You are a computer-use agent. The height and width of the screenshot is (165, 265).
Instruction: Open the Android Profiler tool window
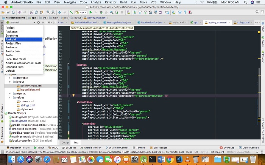92,148
